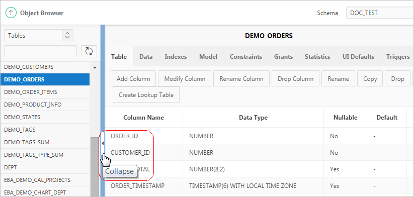Click the Modify Column button
This screenshot has width=414, height=197.
[x=185, y=78]
